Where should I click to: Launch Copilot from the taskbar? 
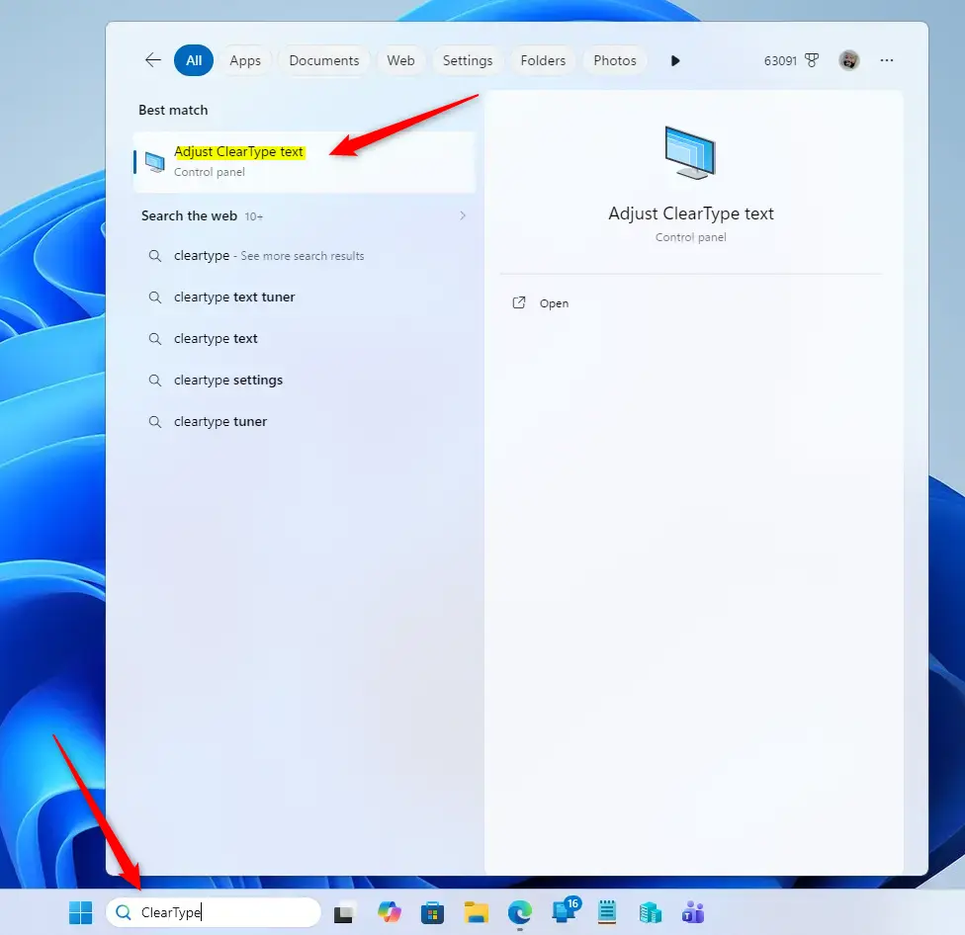(389, 912)
